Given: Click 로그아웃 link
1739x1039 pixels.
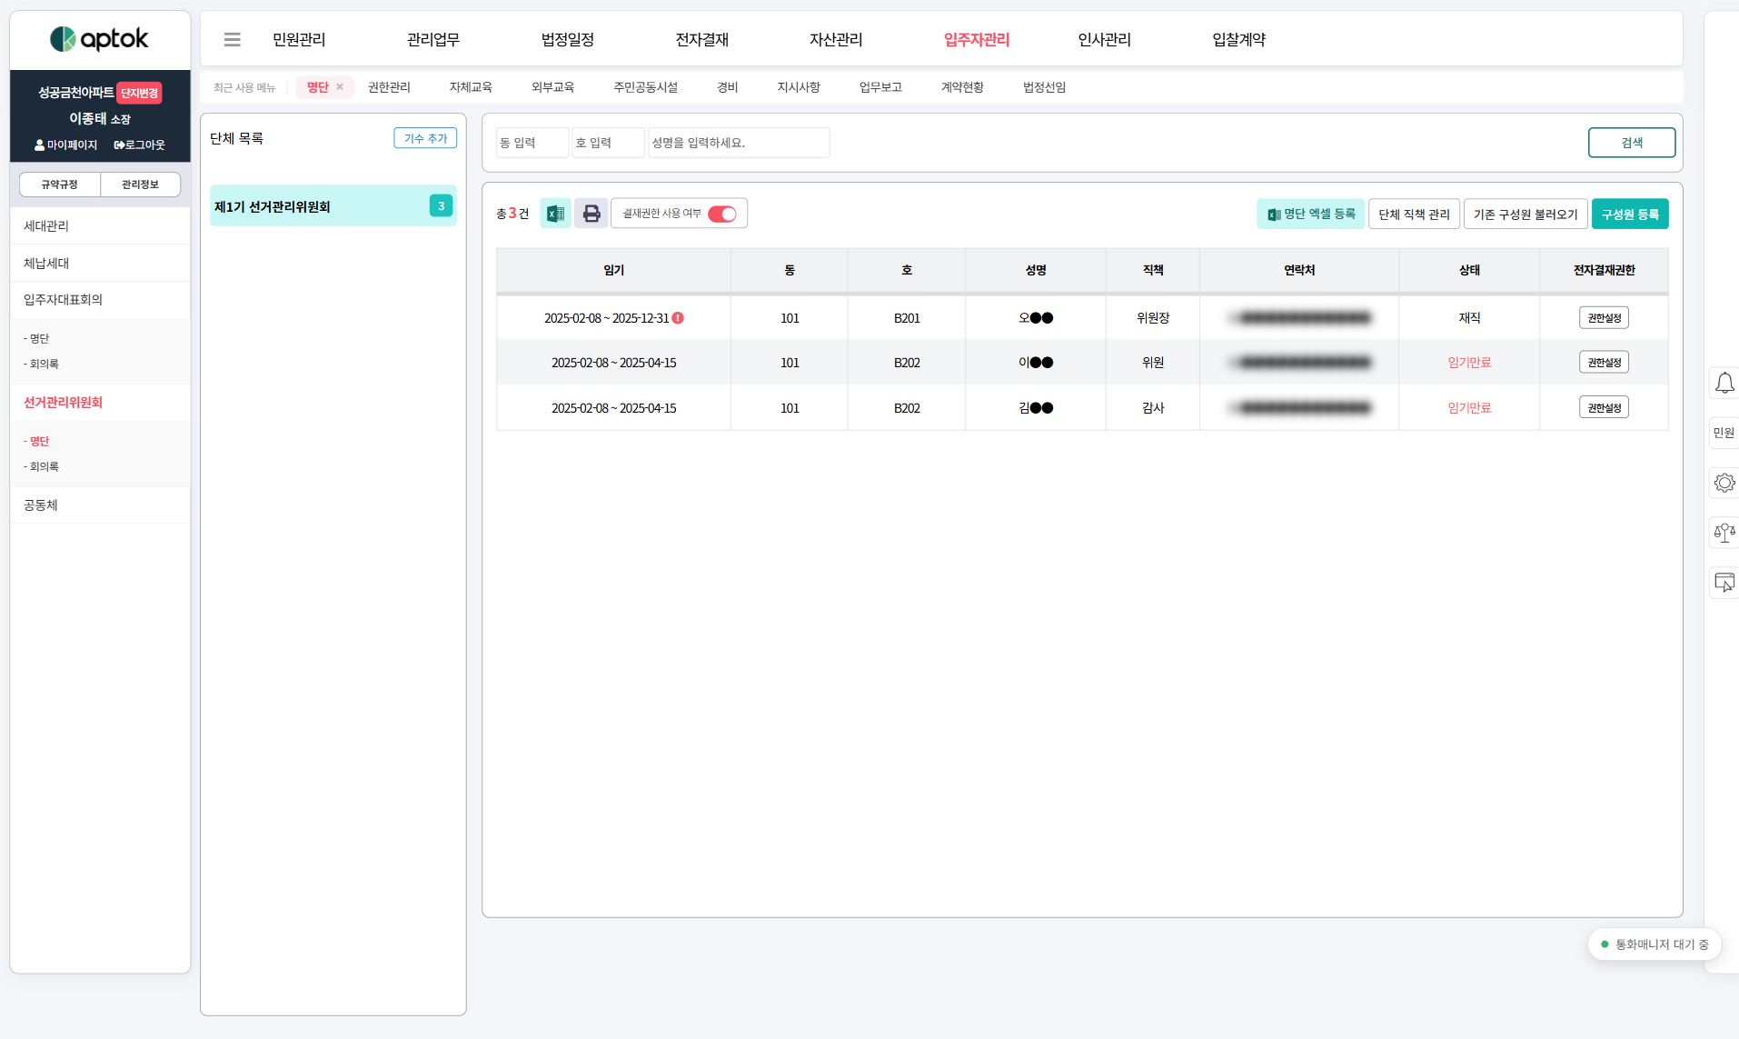Looking at the screenshot, I should point(139,145).
